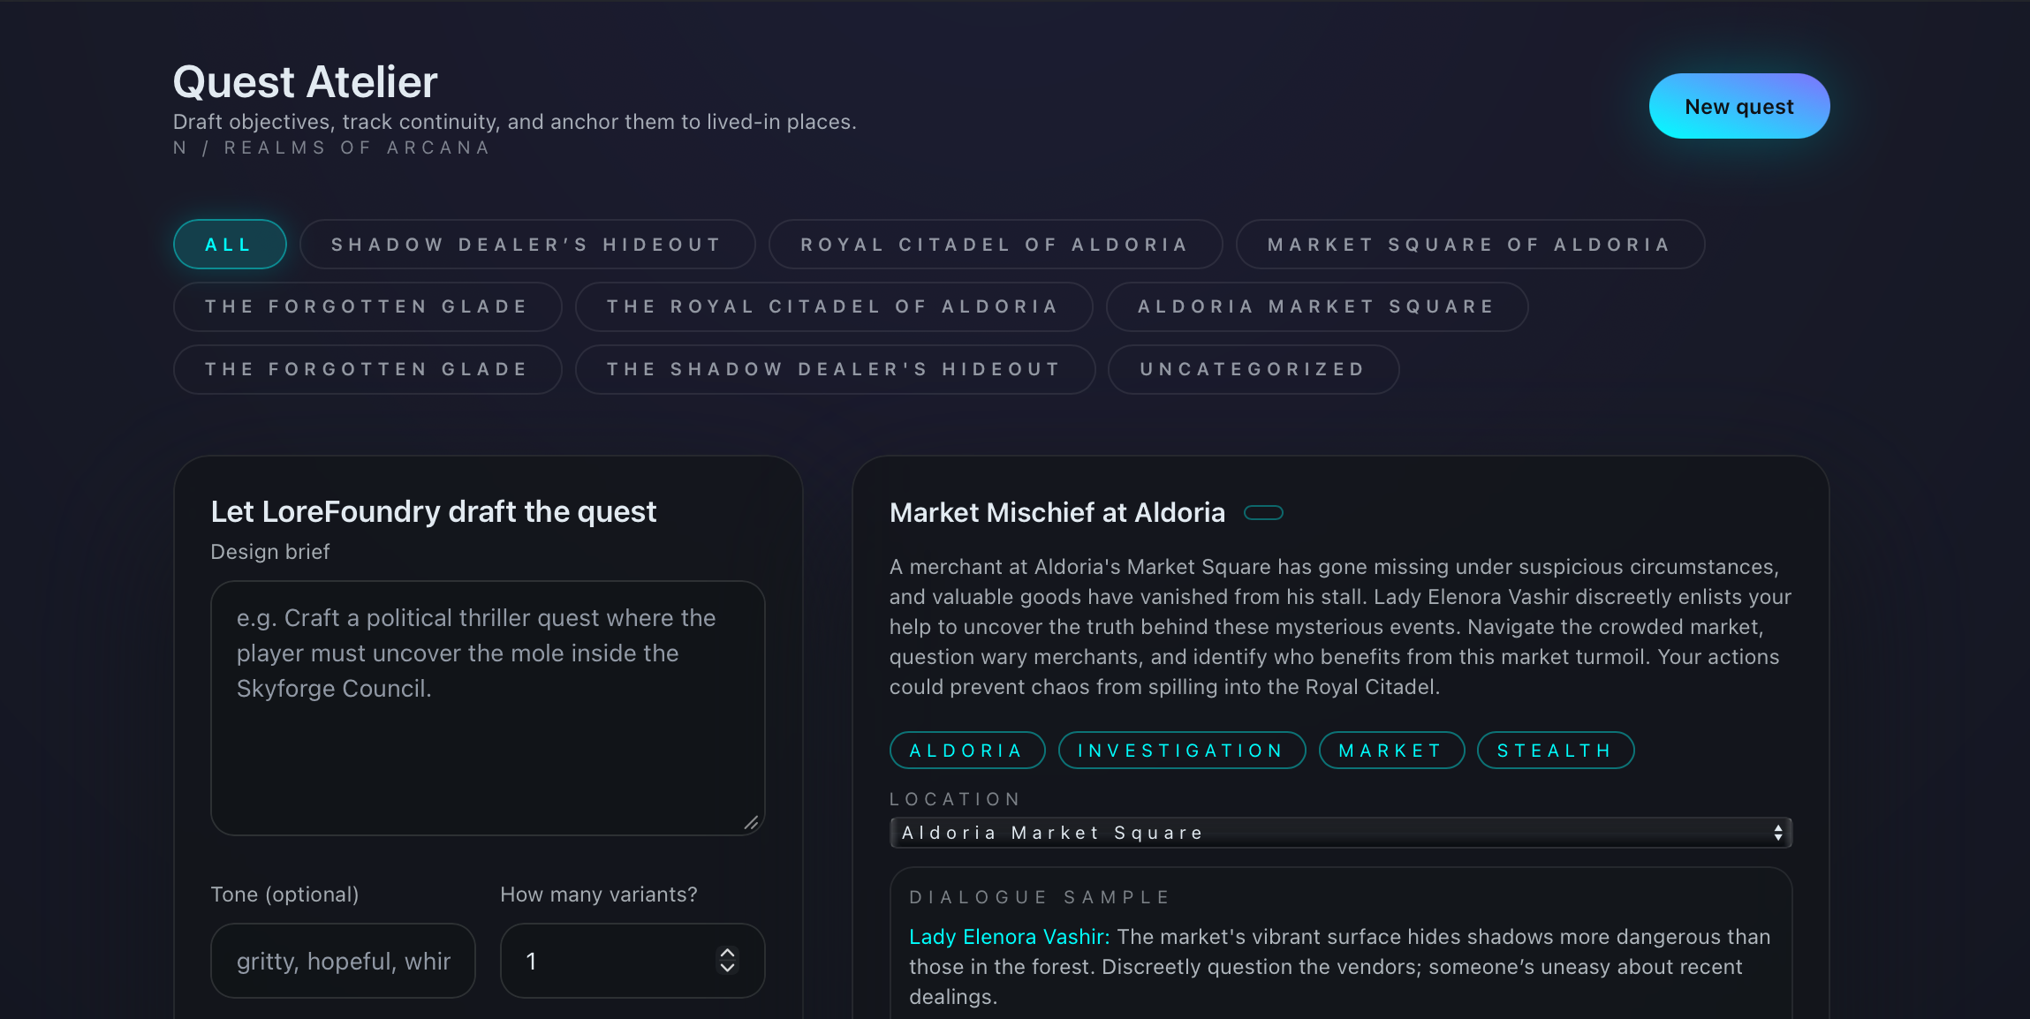This screenshot has width=2030, height=1019.
Task: Click the MARKET quest tag
Action: click(x=1390, y=751)
